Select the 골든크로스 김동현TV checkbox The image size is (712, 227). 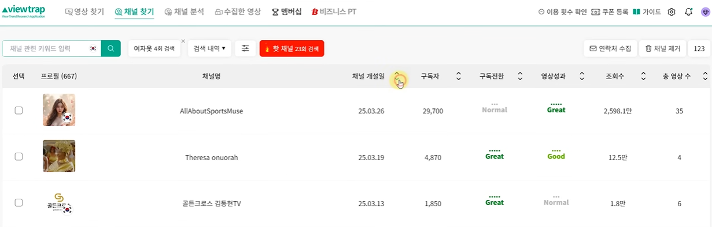click(x=19, y=203)
